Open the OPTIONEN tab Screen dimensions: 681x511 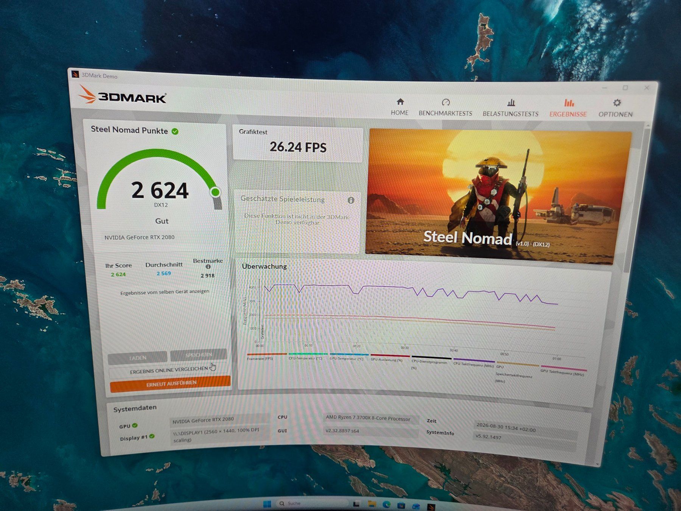[x=616, y=109]
